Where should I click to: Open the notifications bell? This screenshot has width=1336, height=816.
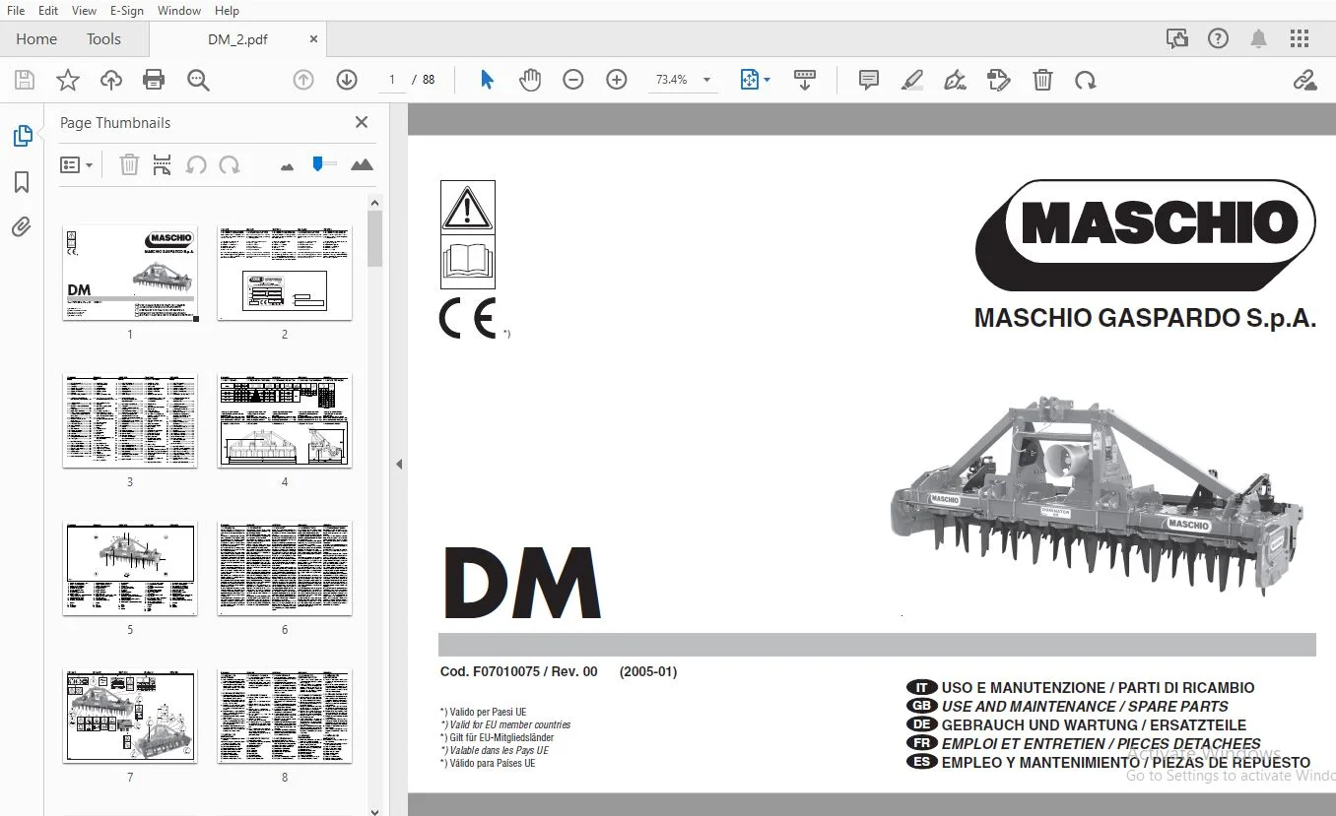pos(1259,39)
